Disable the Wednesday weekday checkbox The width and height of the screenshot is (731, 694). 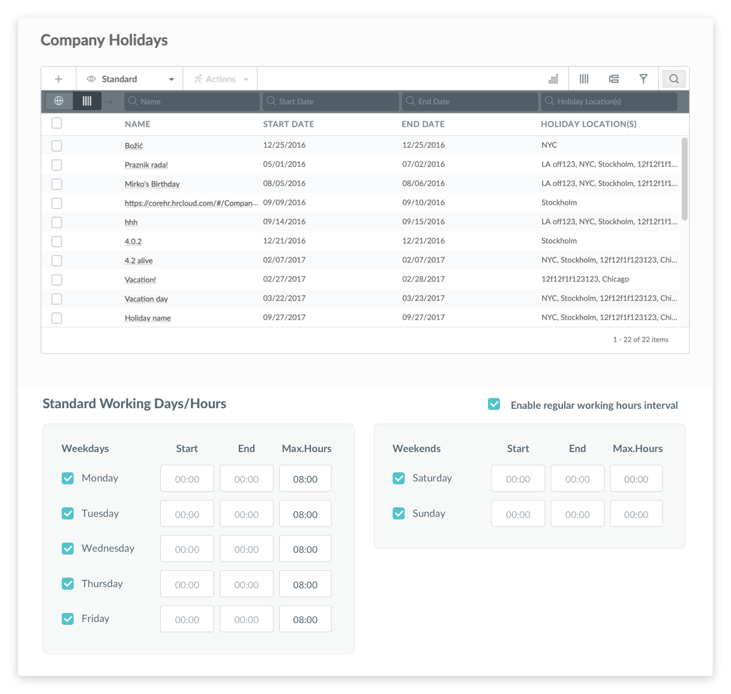point(67,548)
